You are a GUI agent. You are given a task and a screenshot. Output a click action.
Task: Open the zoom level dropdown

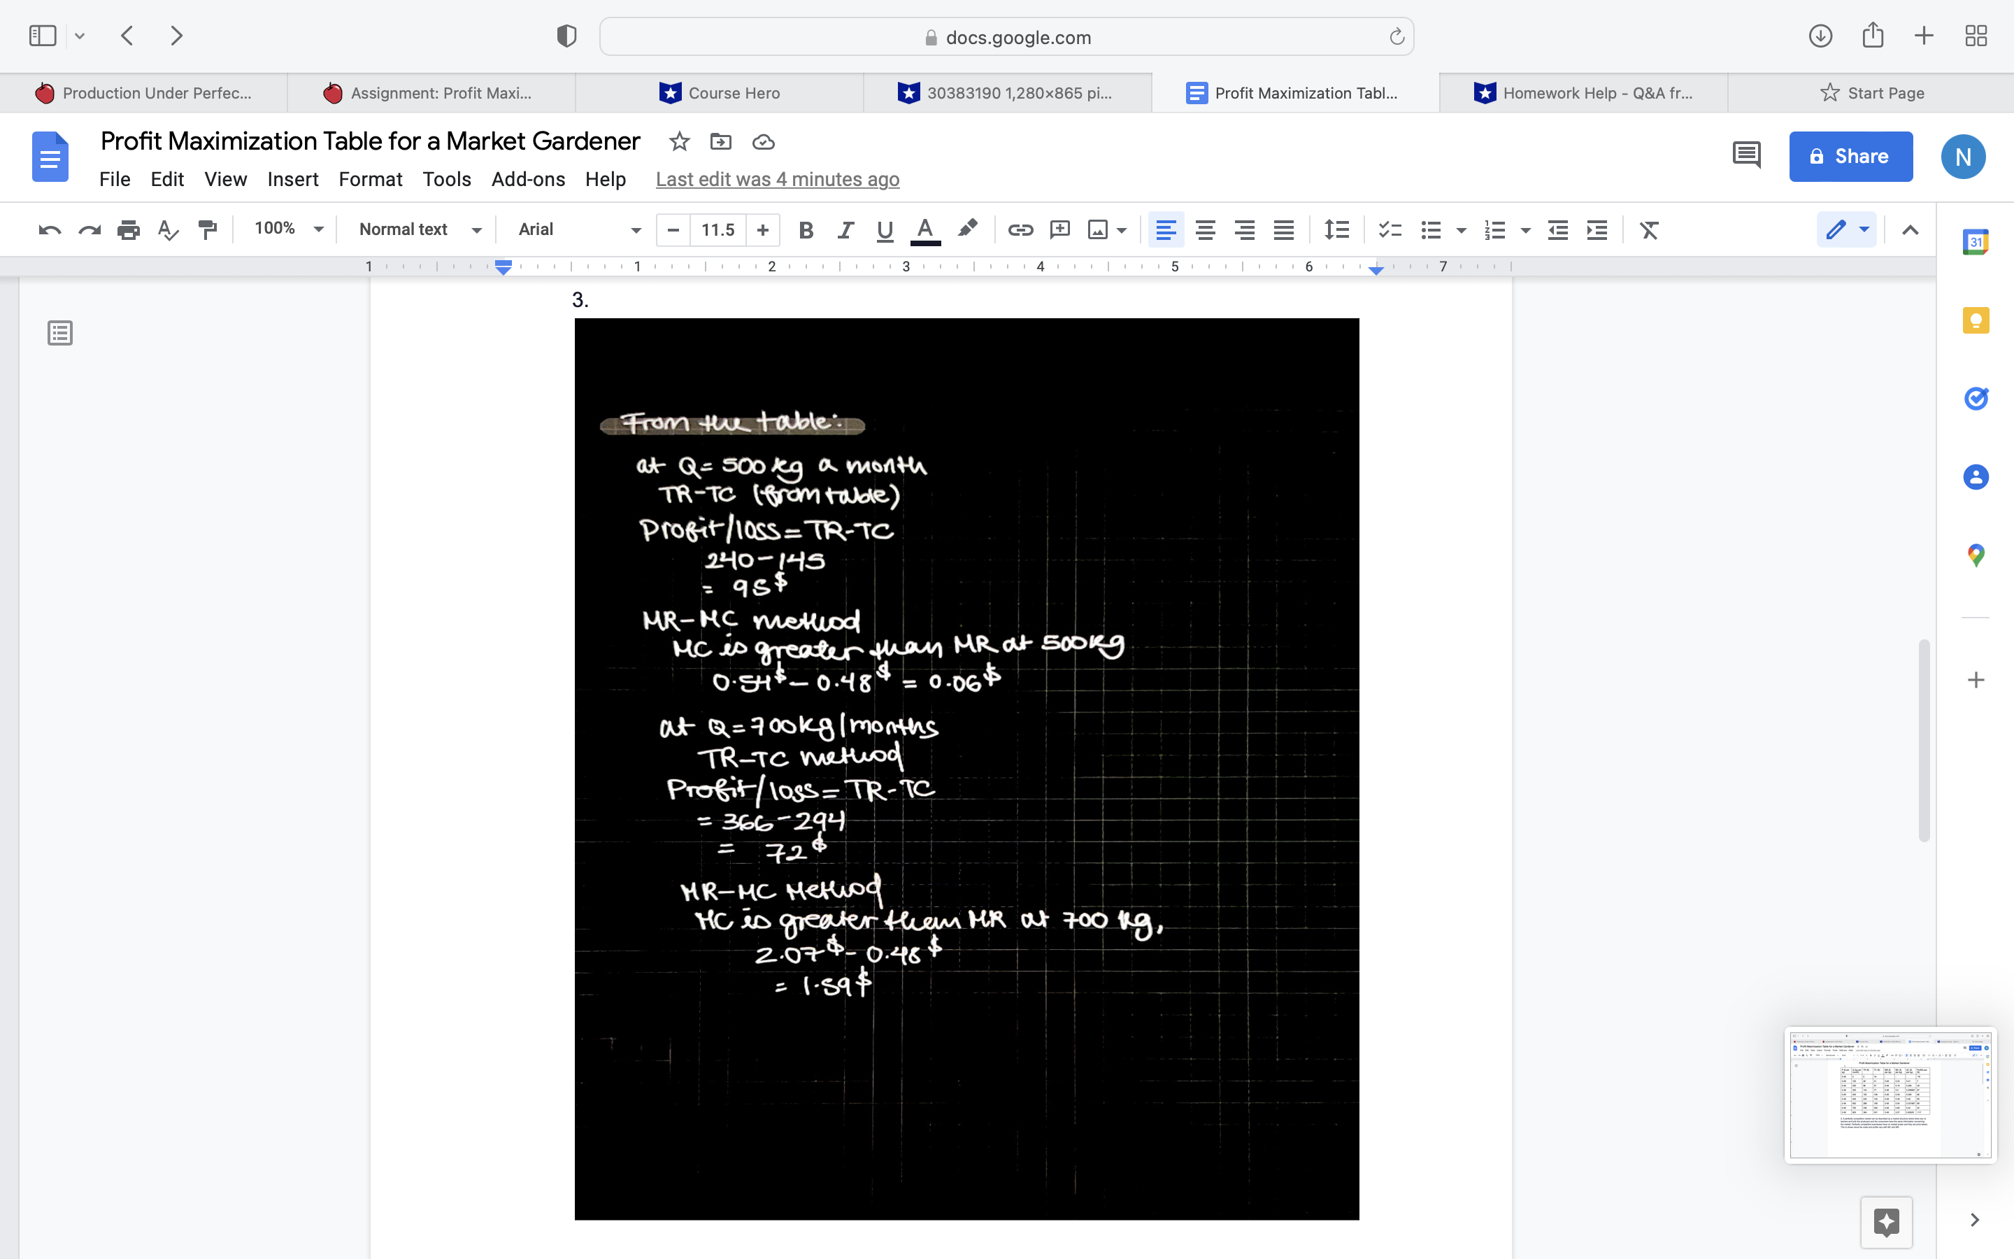[x=288, y=229]
